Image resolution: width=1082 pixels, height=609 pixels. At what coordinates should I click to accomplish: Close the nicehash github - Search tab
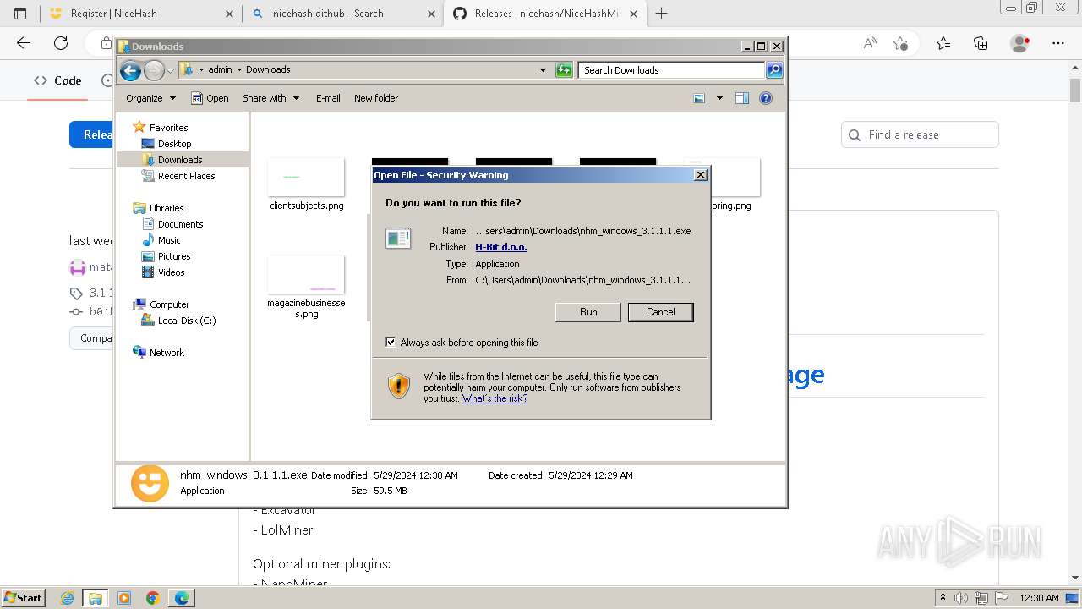(432, 14)
